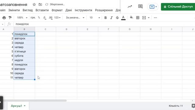Open the 100% zoom dropdown

22,18
